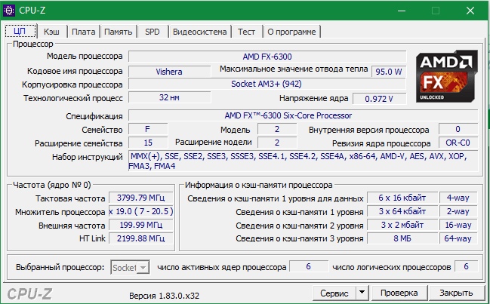Click the 8 МБ L3 cache value
The image size is (490, 304).
402,238
